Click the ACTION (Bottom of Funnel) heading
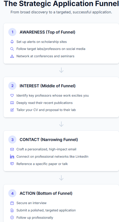 (46, 193)
